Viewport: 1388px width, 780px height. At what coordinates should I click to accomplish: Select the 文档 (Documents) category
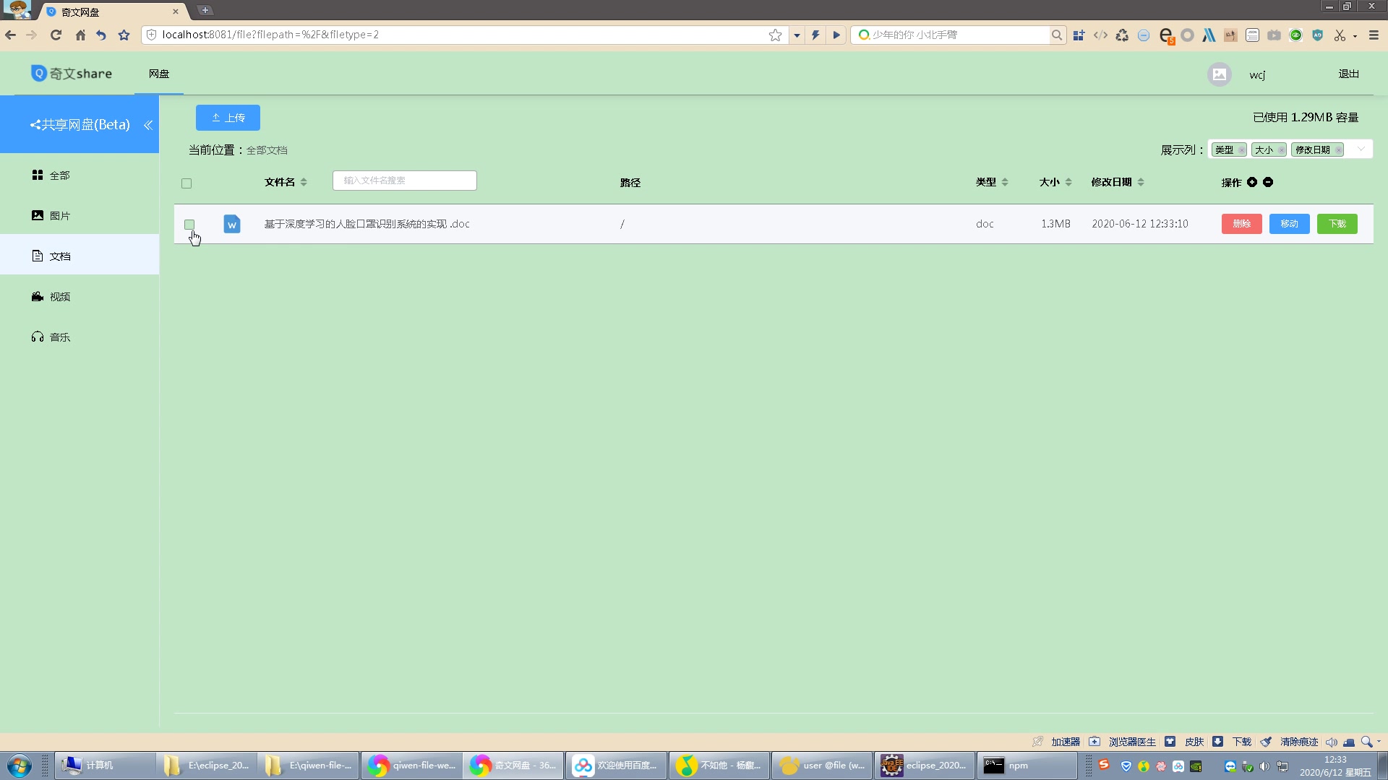[x=80, y=256]
